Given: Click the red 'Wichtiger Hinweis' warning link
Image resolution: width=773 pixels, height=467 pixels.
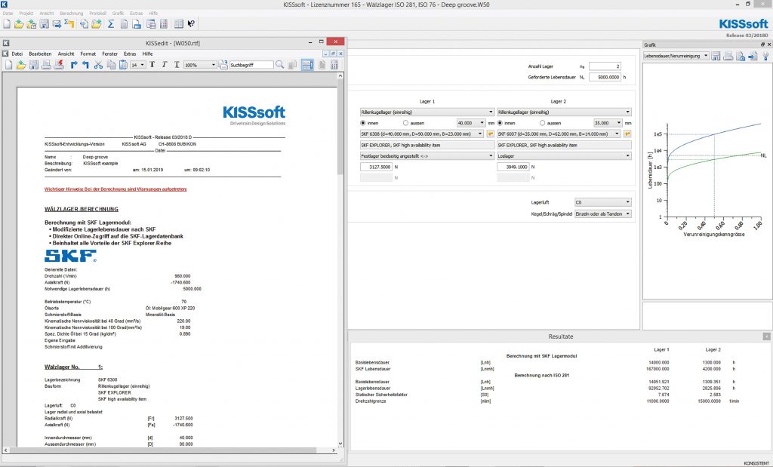Looking at the screenshot, I should pos(115,189).
